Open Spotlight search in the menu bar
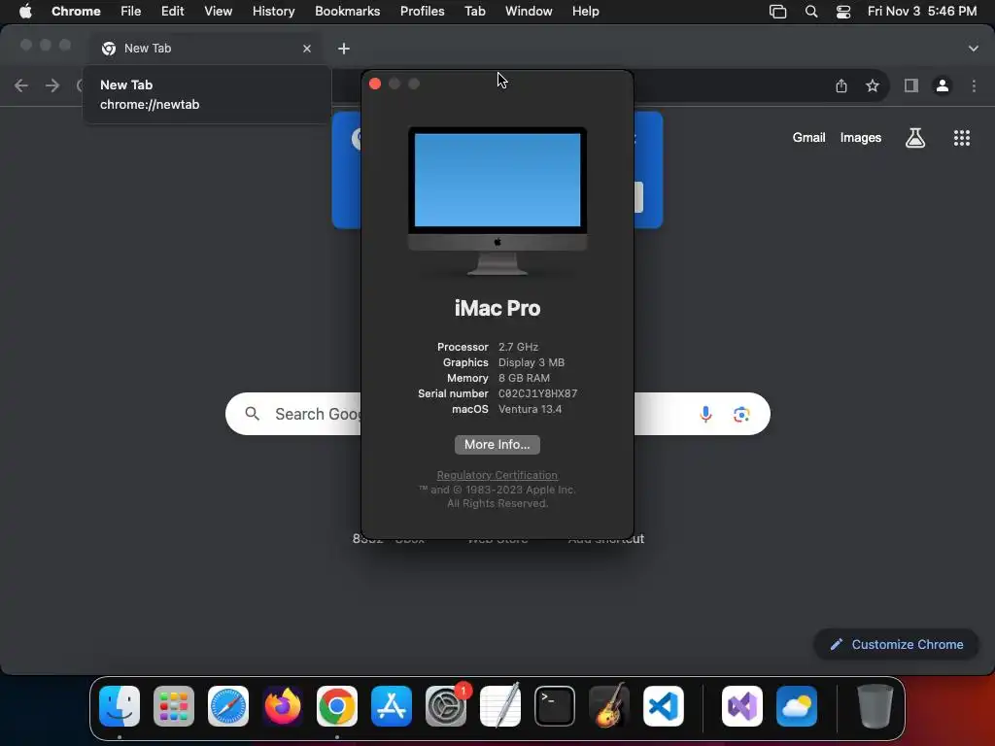The width and height of the screenshot is (995, 746). [811, 12]
